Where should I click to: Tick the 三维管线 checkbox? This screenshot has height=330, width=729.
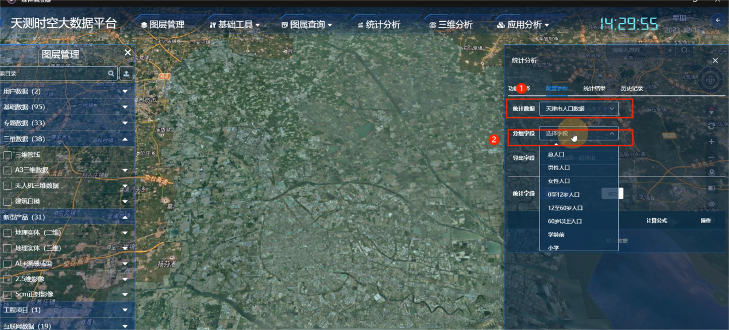coord(7,155)
